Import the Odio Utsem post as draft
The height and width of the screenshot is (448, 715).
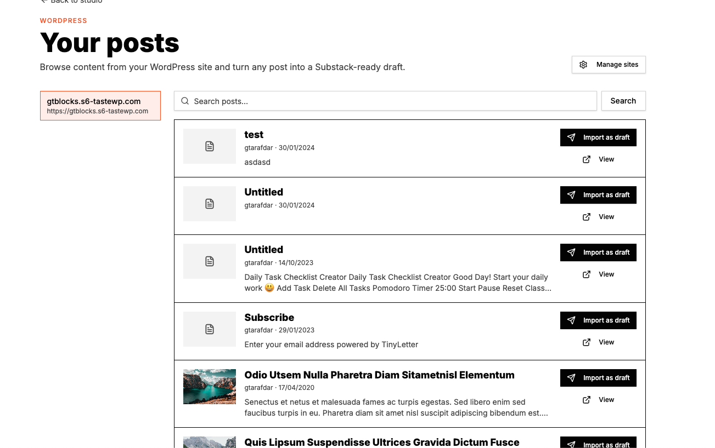[x=598, y=378]
